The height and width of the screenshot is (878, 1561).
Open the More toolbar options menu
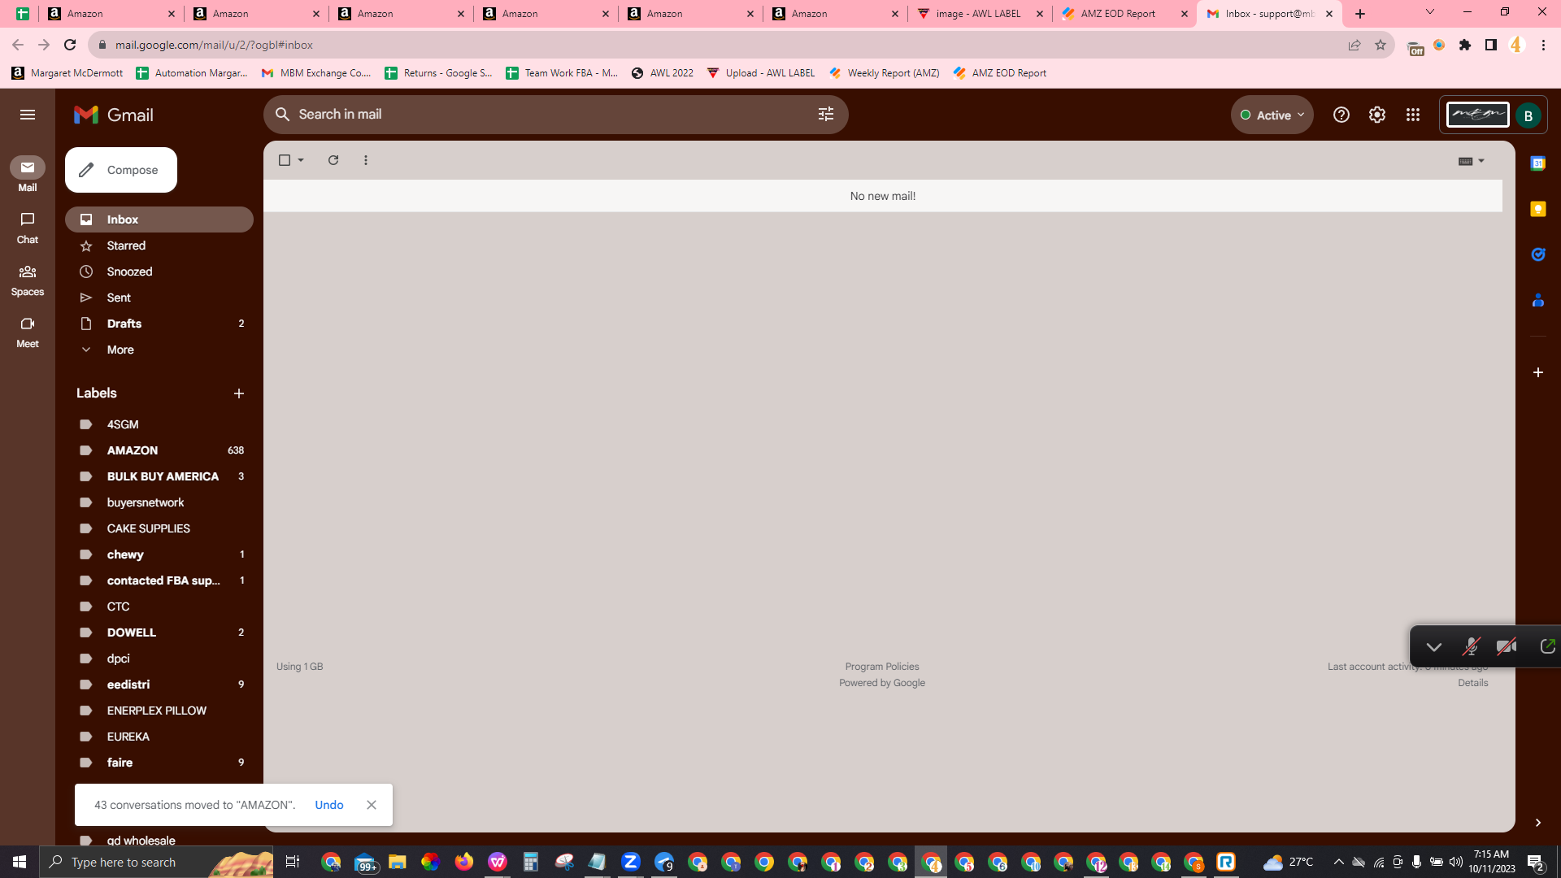(366, 160)
